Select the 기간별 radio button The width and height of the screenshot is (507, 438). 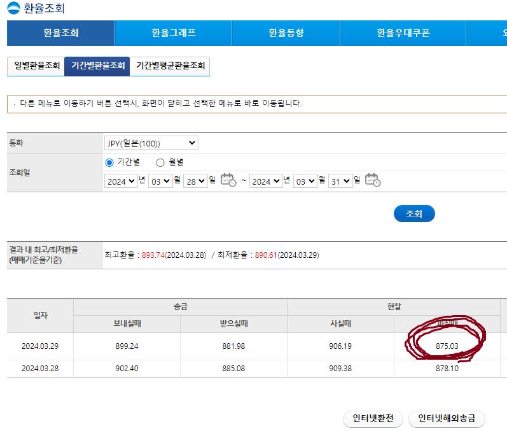[109, 163]
